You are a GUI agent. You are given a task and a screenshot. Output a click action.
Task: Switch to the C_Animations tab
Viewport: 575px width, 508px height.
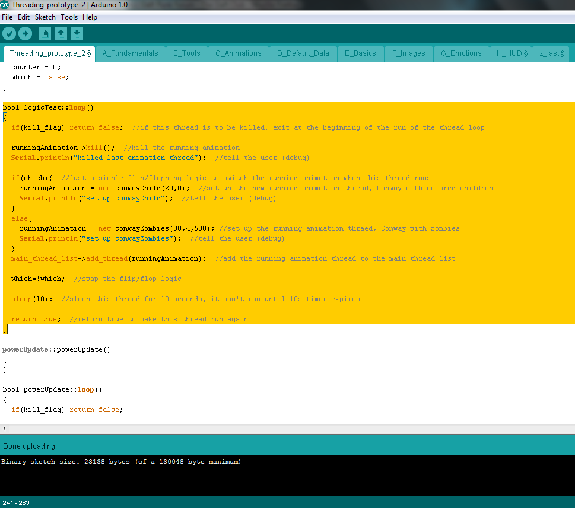239,53
